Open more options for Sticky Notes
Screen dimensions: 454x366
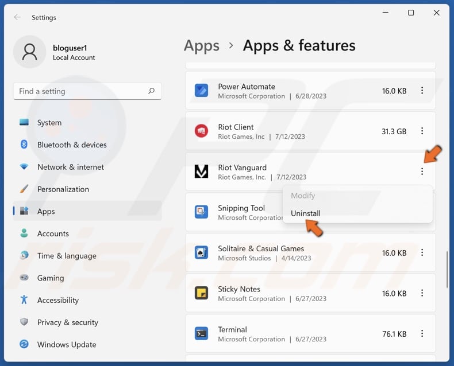pos(422,293)
